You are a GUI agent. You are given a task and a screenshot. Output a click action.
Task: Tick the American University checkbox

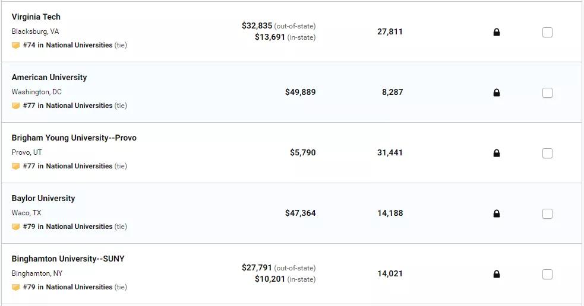[x=547, y=93]
